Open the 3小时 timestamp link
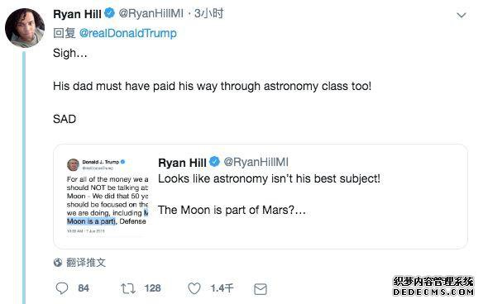This screenshot has height=304, width=483. [x=208, y=13]
